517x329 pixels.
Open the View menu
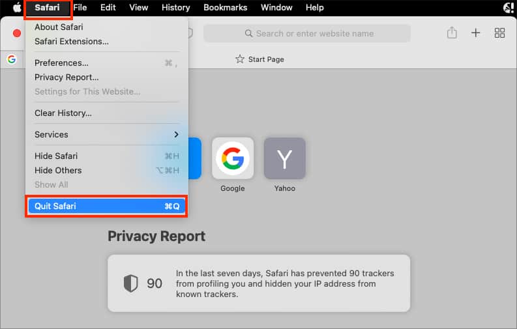point(138,7)
